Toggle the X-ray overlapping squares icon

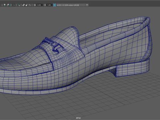click(24, 5)
